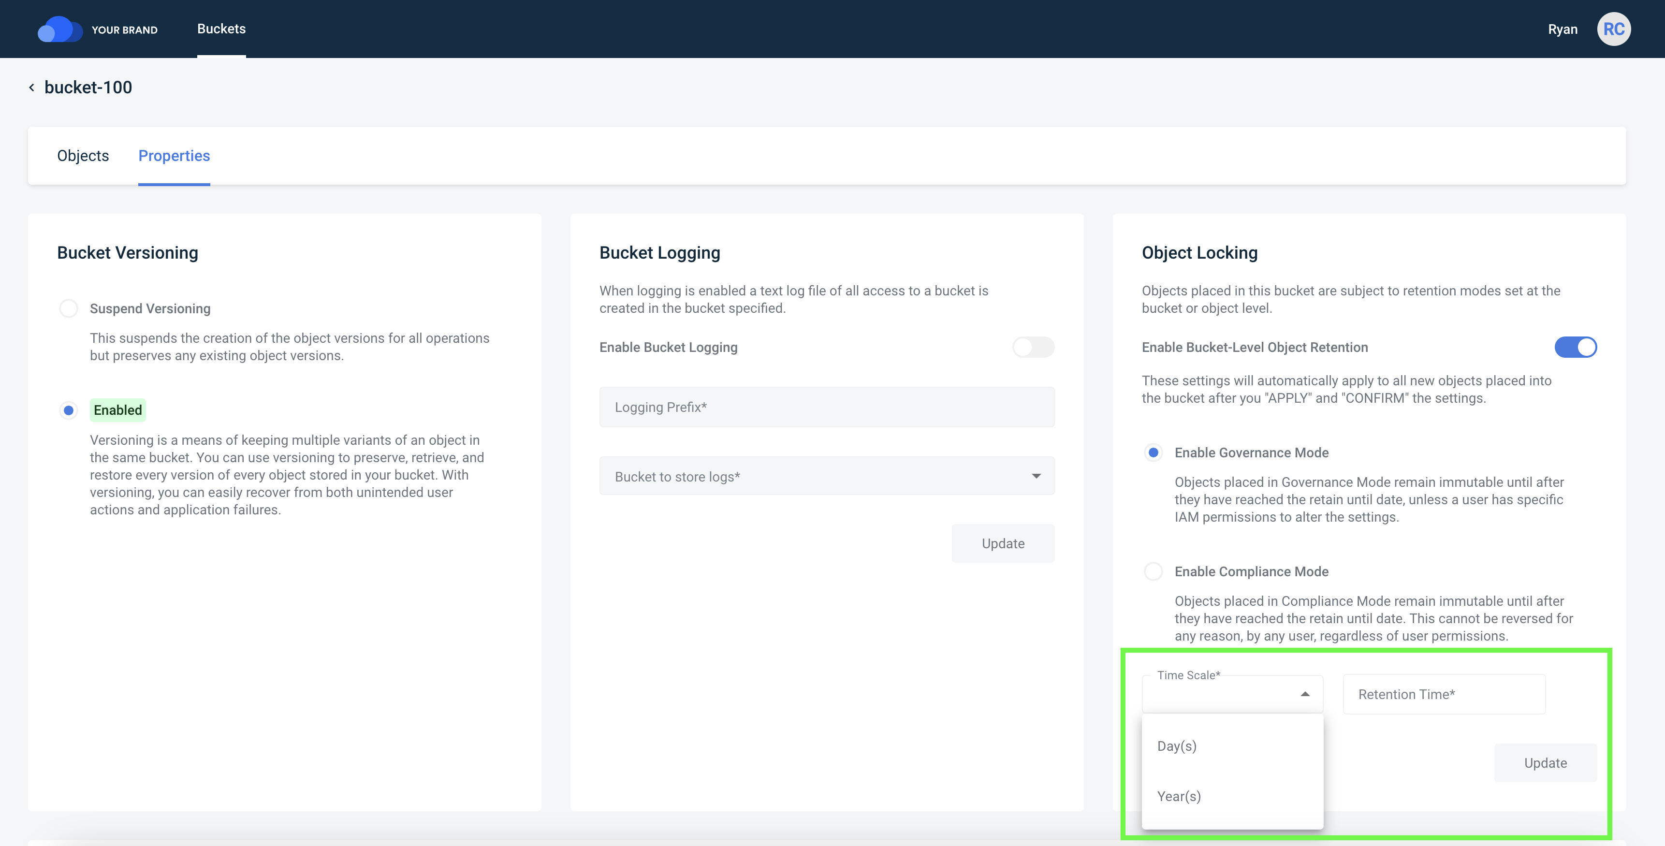Viewport: 1665px width, 846px height.
Task: Open the Bucket to store logs dropdown
Action: (827, 476)
